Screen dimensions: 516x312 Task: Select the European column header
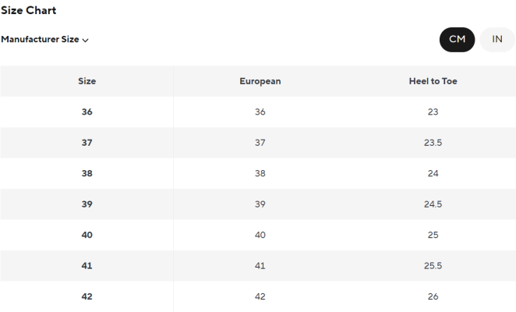click(x=260, y=81)
